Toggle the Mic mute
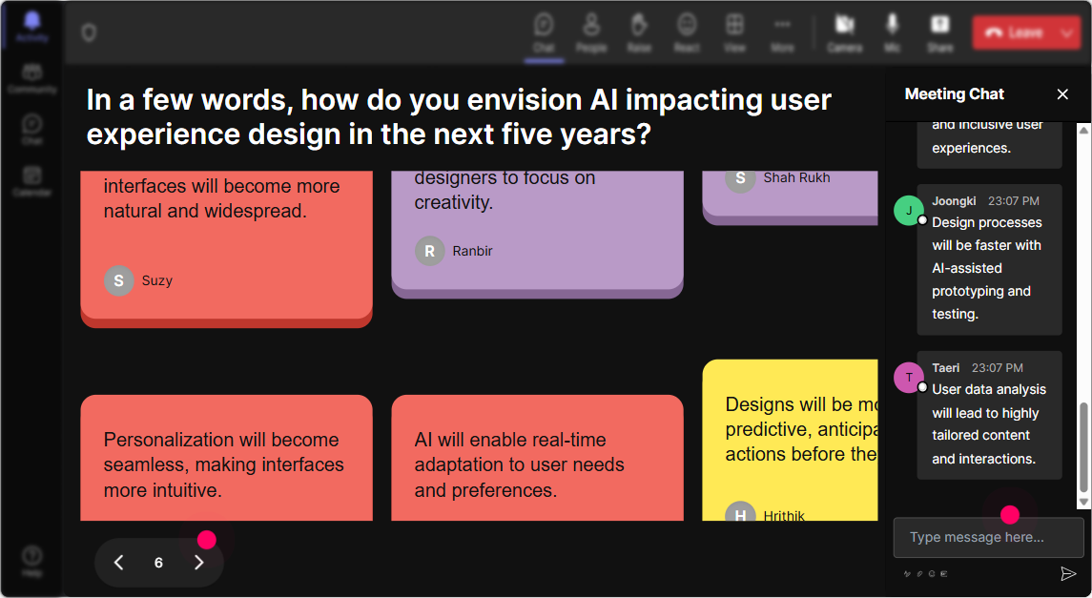This screenshot has width=1092, height=598. tap(892, 32)
